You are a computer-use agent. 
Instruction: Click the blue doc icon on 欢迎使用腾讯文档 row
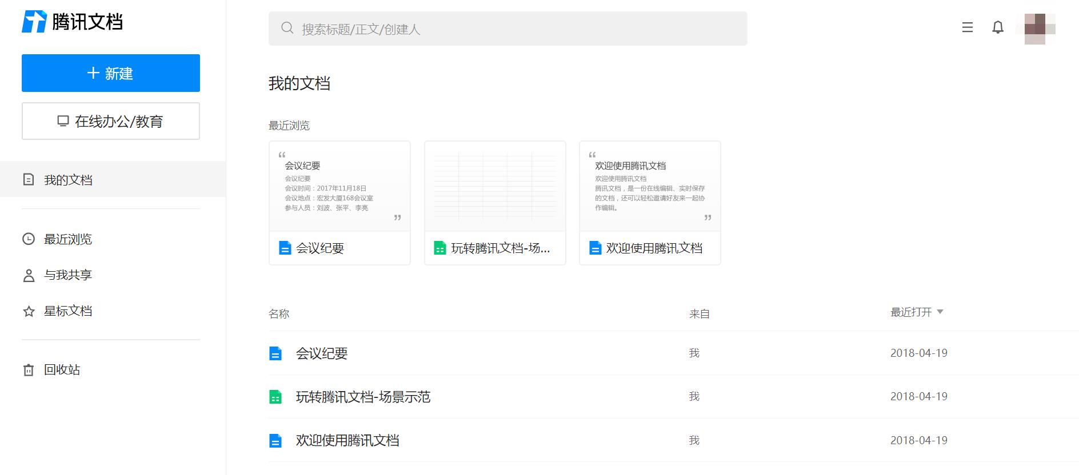275,441
